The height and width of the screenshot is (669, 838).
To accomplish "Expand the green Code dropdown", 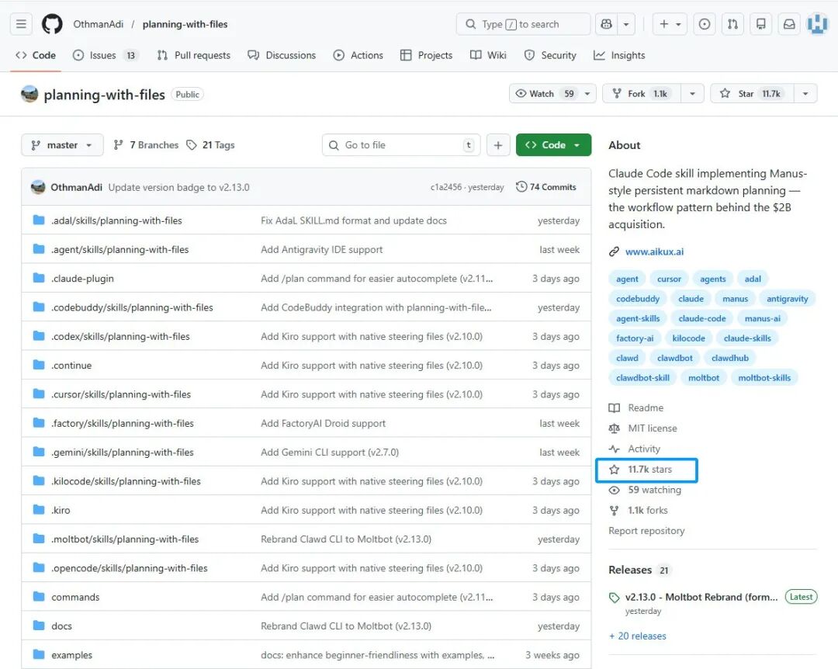I will coord(553,145).
